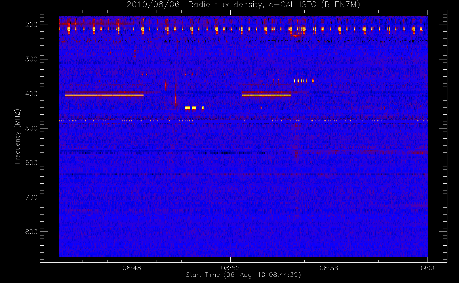Click the "Frequency (MHZ)" axis label
The image size is (459, 283).
(18, 136)
